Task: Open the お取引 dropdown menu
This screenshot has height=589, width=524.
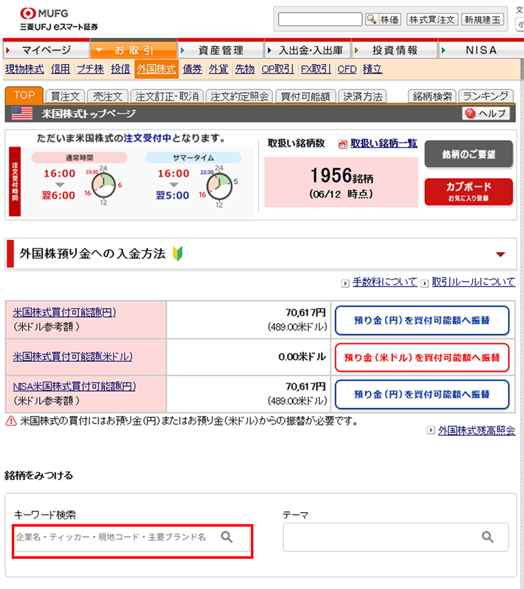Action: pyautogui.click(x=133, y=50)
